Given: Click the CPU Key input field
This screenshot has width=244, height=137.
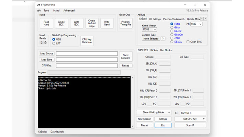Looking at the screenshot, I should coord(87,66).
